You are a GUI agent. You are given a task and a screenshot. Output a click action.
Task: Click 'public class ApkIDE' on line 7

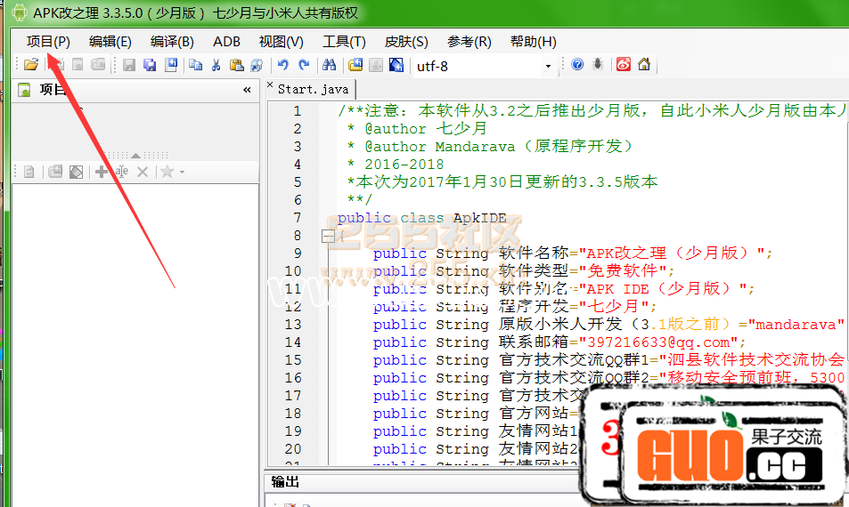(x=421, y=218)
